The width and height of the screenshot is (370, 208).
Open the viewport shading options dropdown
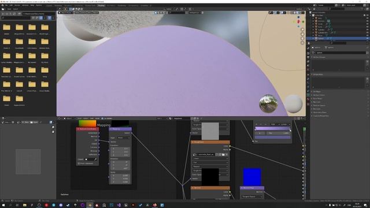pos(303,13)
